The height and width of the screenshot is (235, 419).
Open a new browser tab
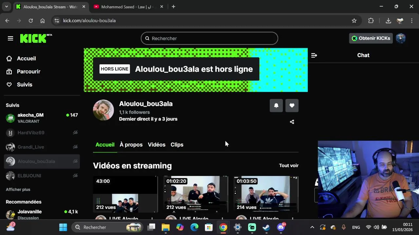pyautogui.click(x=173, y=7)
